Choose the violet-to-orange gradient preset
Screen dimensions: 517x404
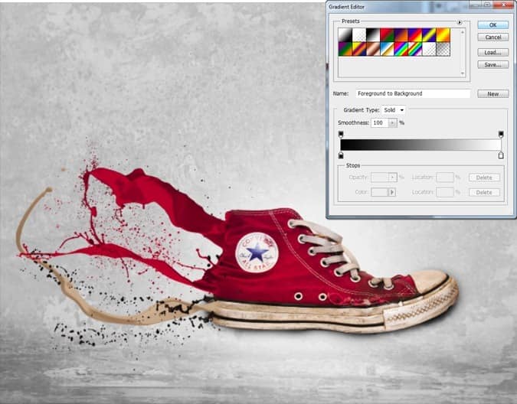click(x=401, y=35)
